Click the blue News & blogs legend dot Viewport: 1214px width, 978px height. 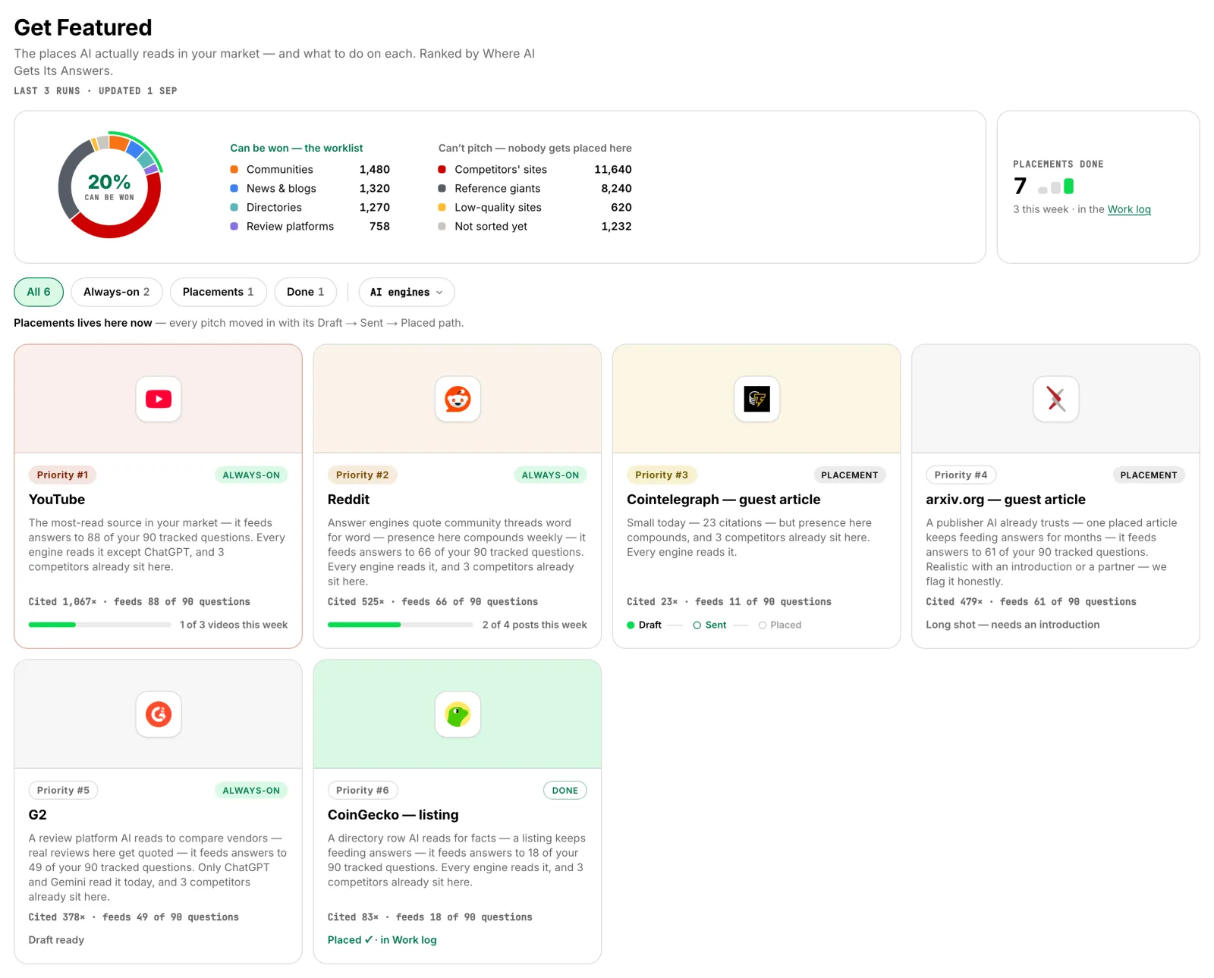point(234,188)
